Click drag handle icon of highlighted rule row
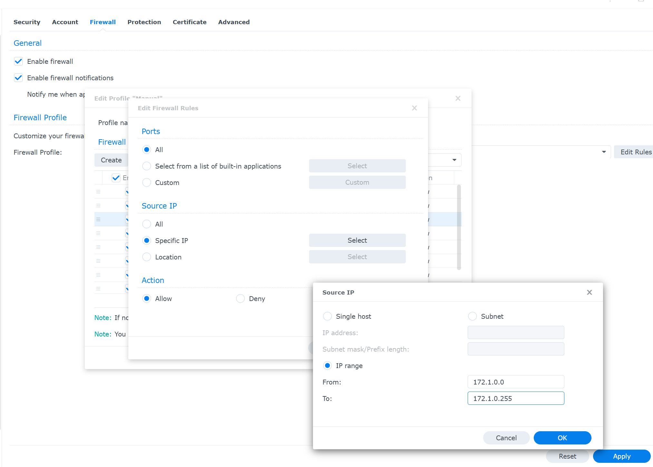653x467 pixels. (x=98, y=219)
